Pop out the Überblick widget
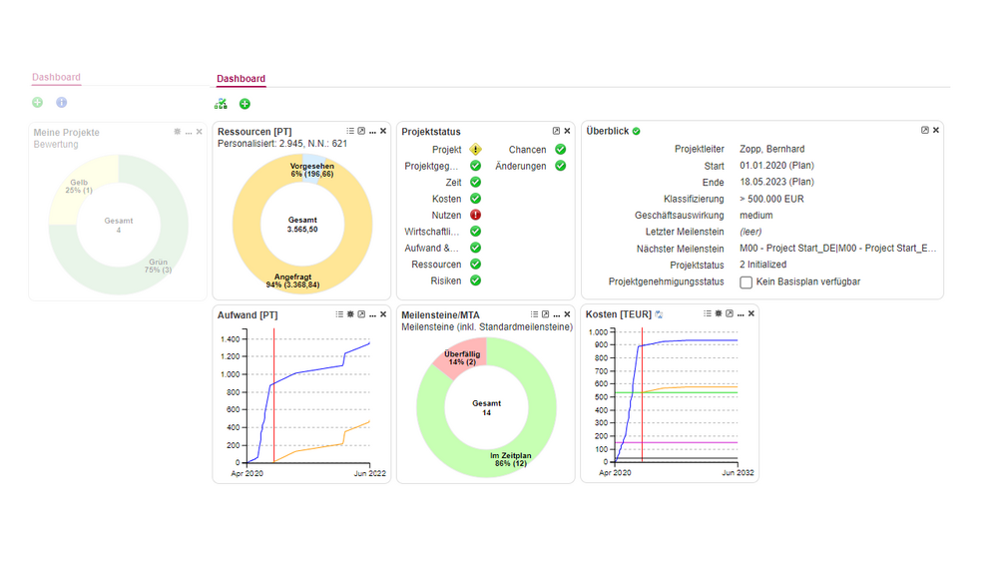This screenshot has width=998, height=562. (924, 131)
